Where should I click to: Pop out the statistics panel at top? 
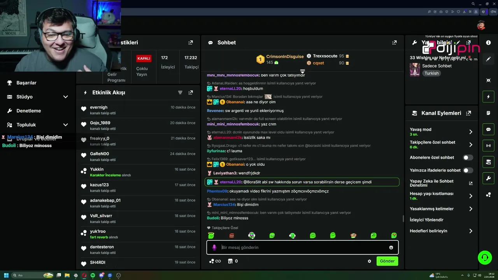(x=191, y=43)
